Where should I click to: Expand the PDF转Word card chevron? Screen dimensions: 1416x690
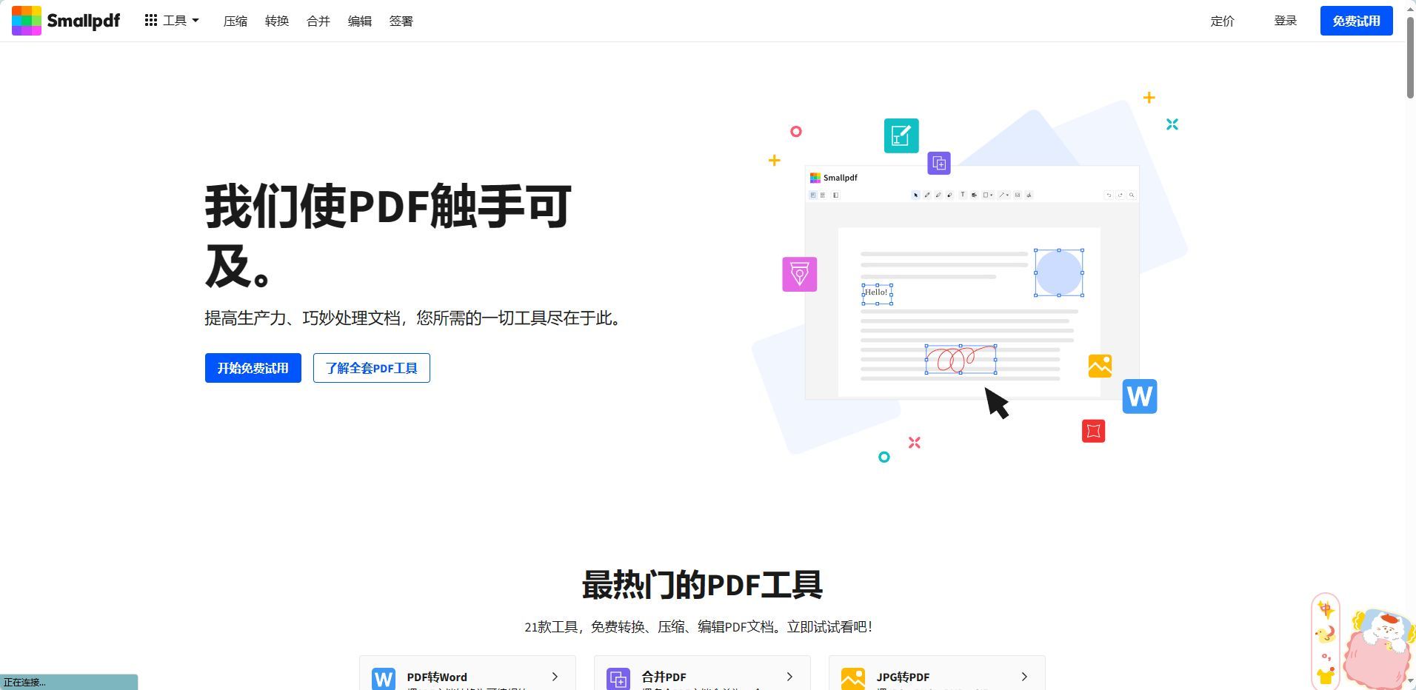[555, 677]
